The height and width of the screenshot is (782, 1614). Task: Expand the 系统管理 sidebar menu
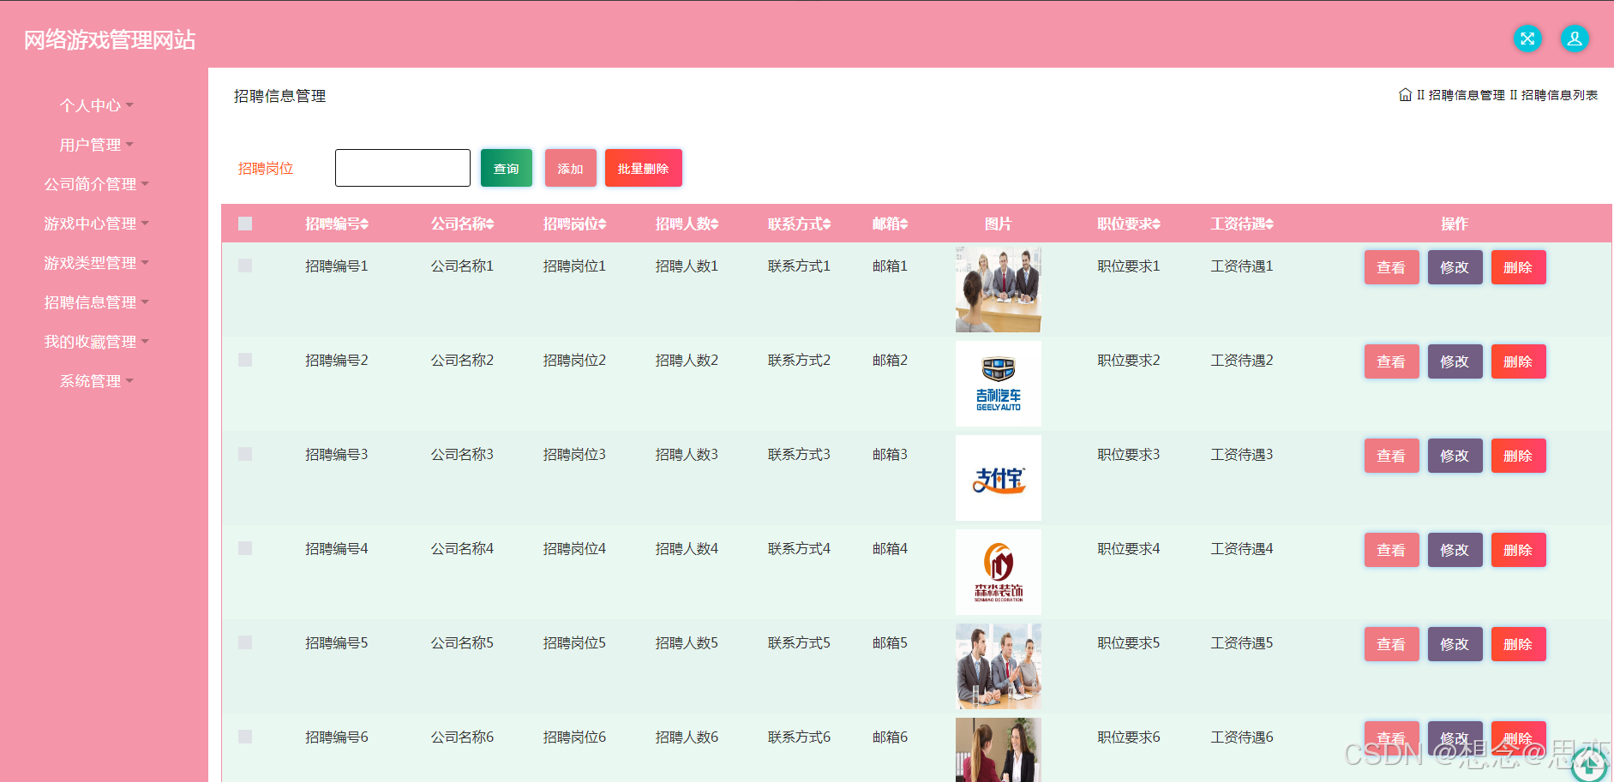[x=97, y=381]
